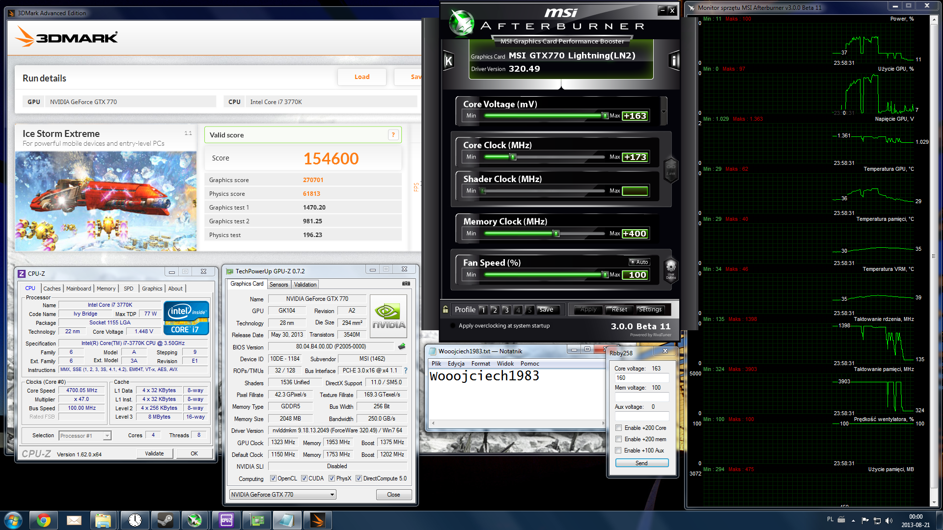Screen dimensions: 943x530
Task: Click the Memory Clock slider handle
Action: pyautogui.click(x=556, y=234)
